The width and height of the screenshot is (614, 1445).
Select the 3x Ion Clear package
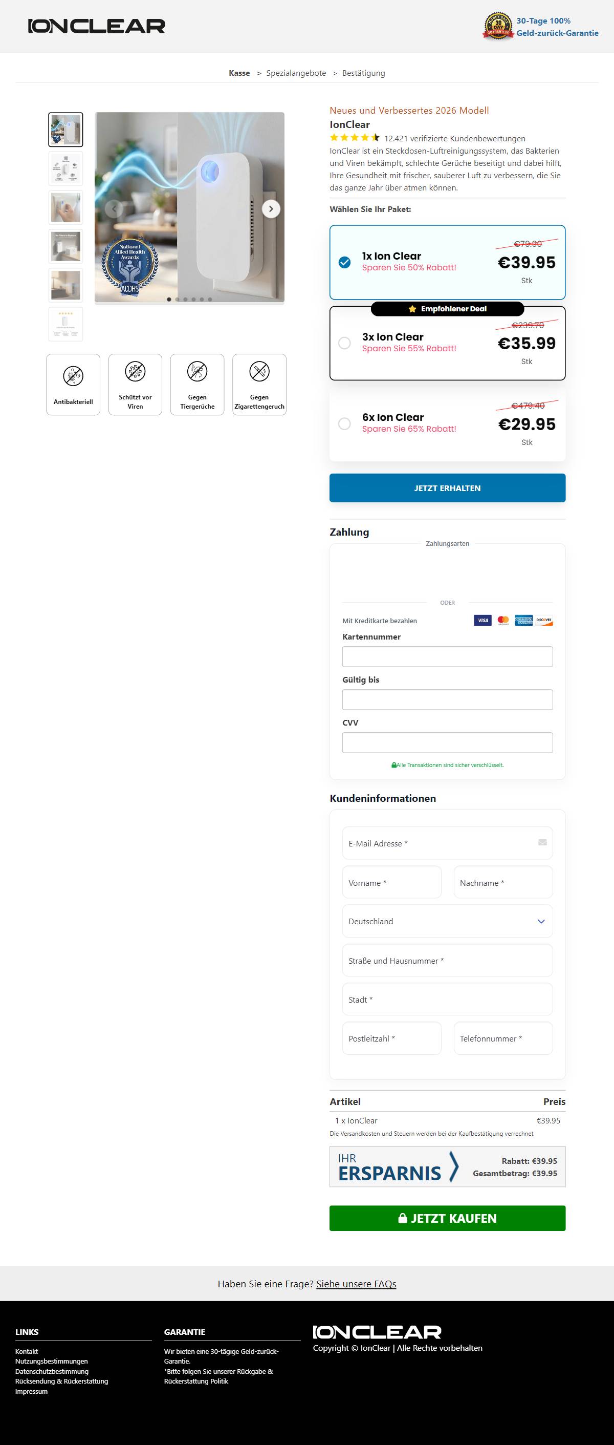click(x=448, y=343)
